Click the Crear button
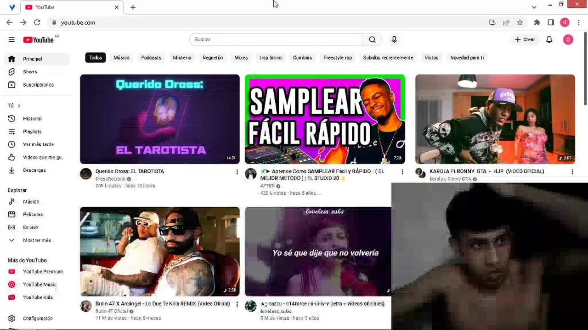 tap(525, 40)
